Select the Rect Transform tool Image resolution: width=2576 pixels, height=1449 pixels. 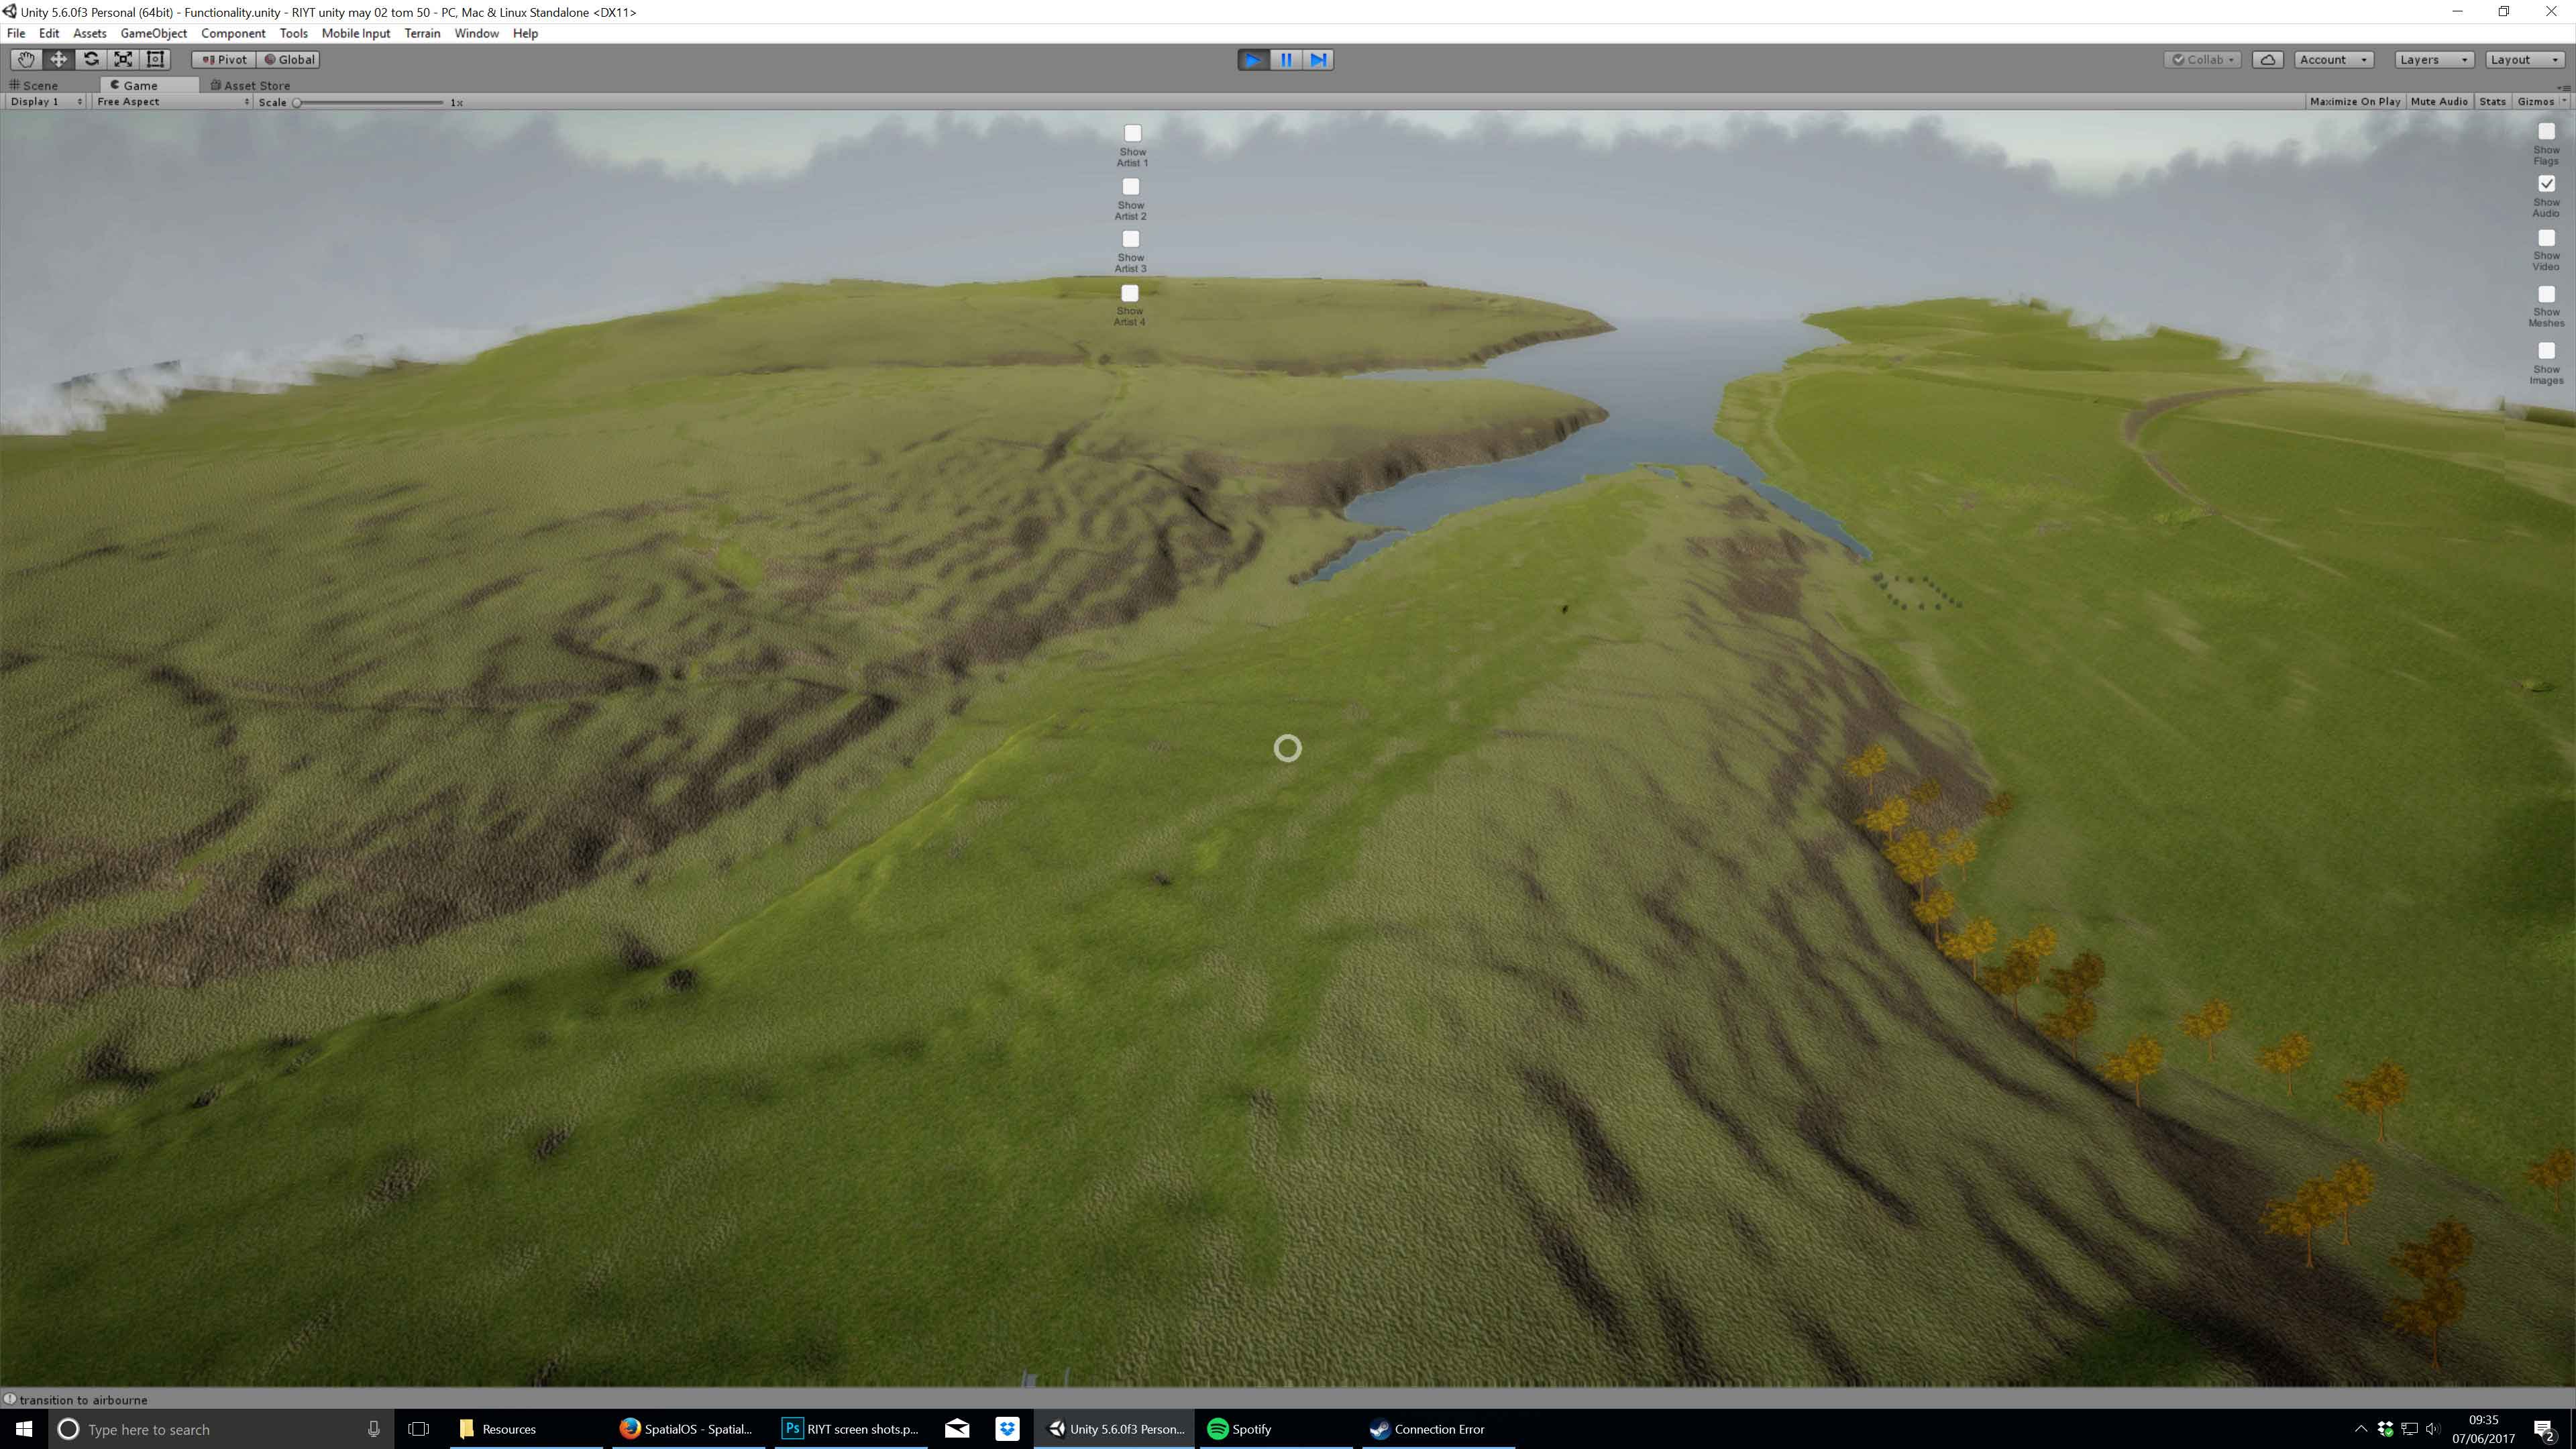coord(155,59)
